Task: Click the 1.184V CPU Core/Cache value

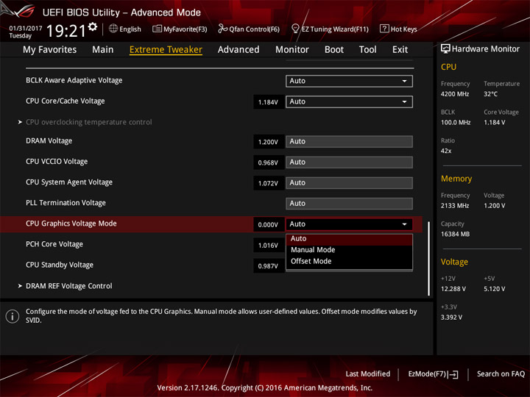Action: pos(268,102)
